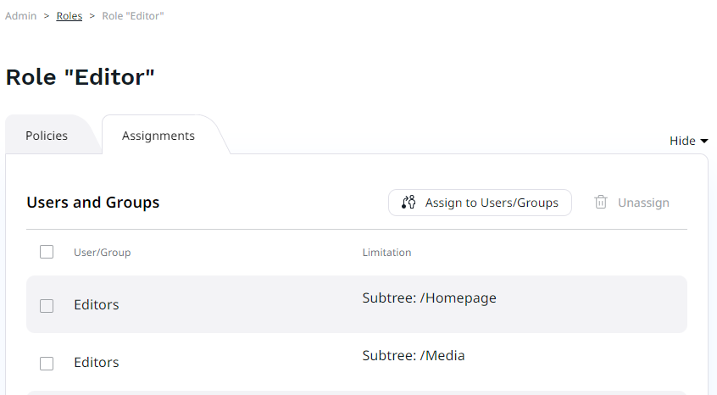Click the Subtree: /Media limitation
The height and width of the screenshot is (395, 717).
click(x=414, y=356)
